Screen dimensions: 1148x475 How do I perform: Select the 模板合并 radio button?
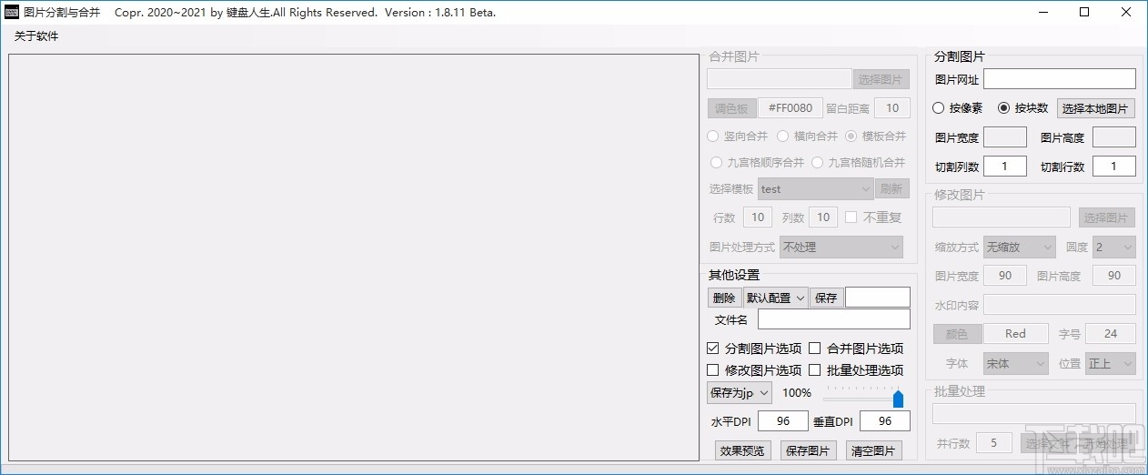851,136
